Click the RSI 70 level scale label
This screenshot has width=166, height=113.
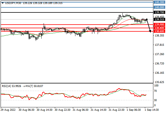pyautogui.click(x=156, y=91)
